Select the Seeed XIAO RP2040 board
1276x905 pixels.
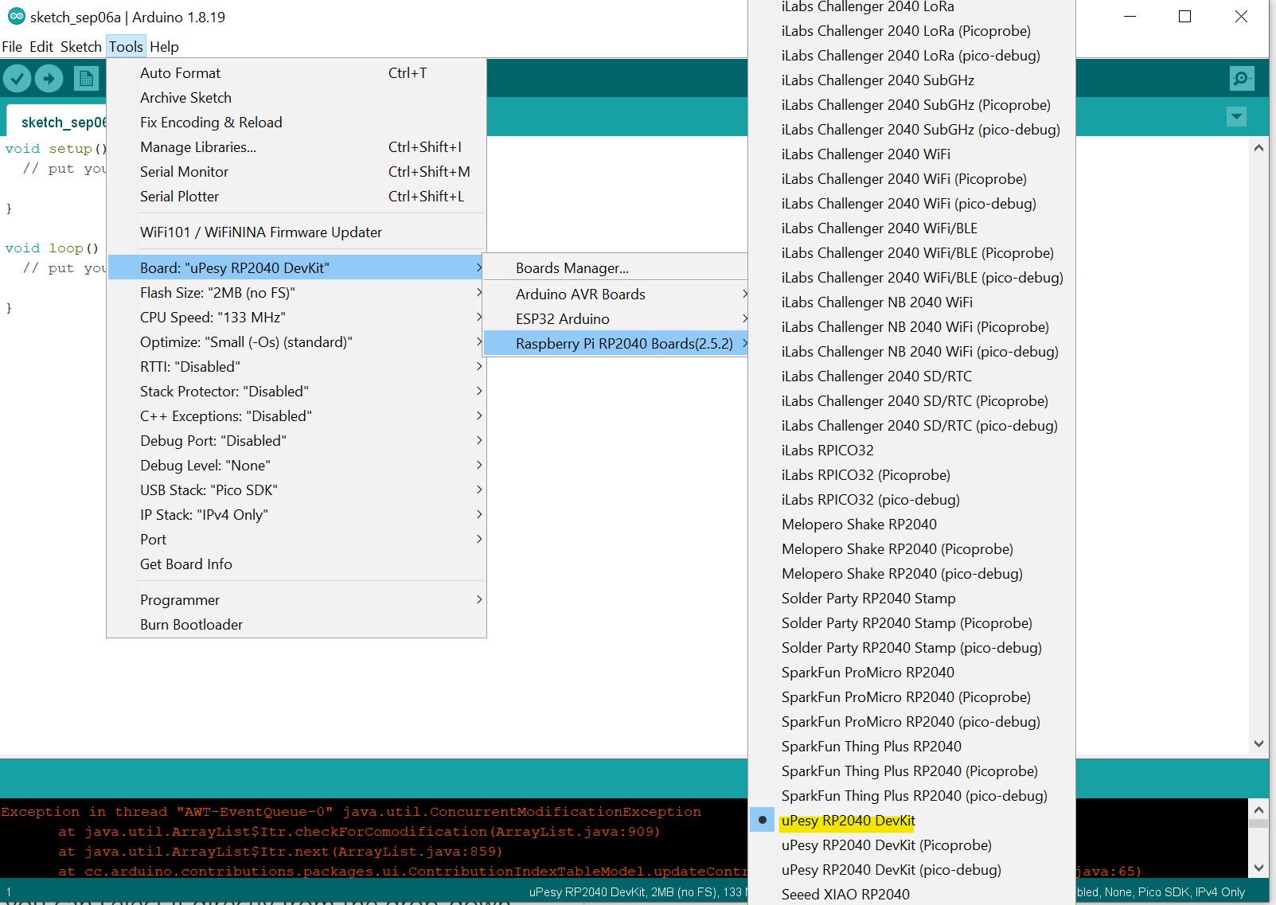click(845, 894)
